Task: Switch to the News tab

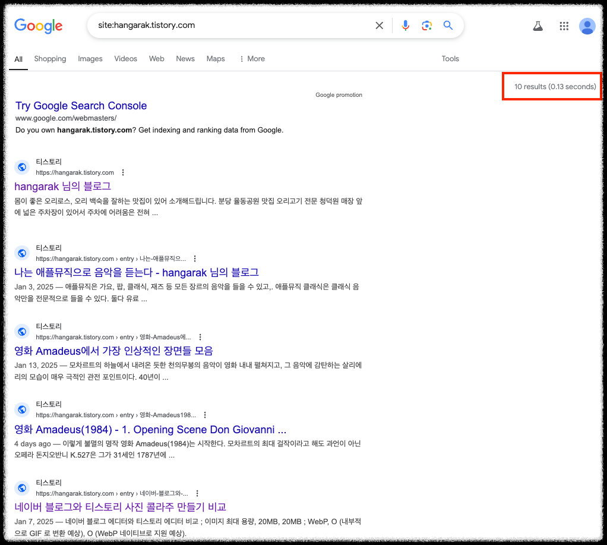Action: click(185, 59)
